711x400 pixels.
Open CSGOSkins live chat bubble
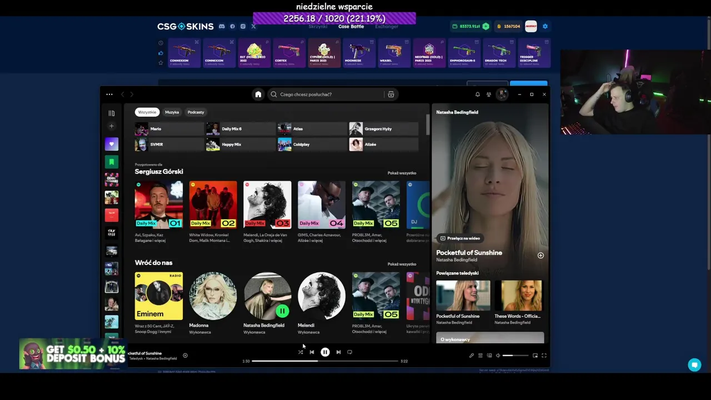click(694, 365)
